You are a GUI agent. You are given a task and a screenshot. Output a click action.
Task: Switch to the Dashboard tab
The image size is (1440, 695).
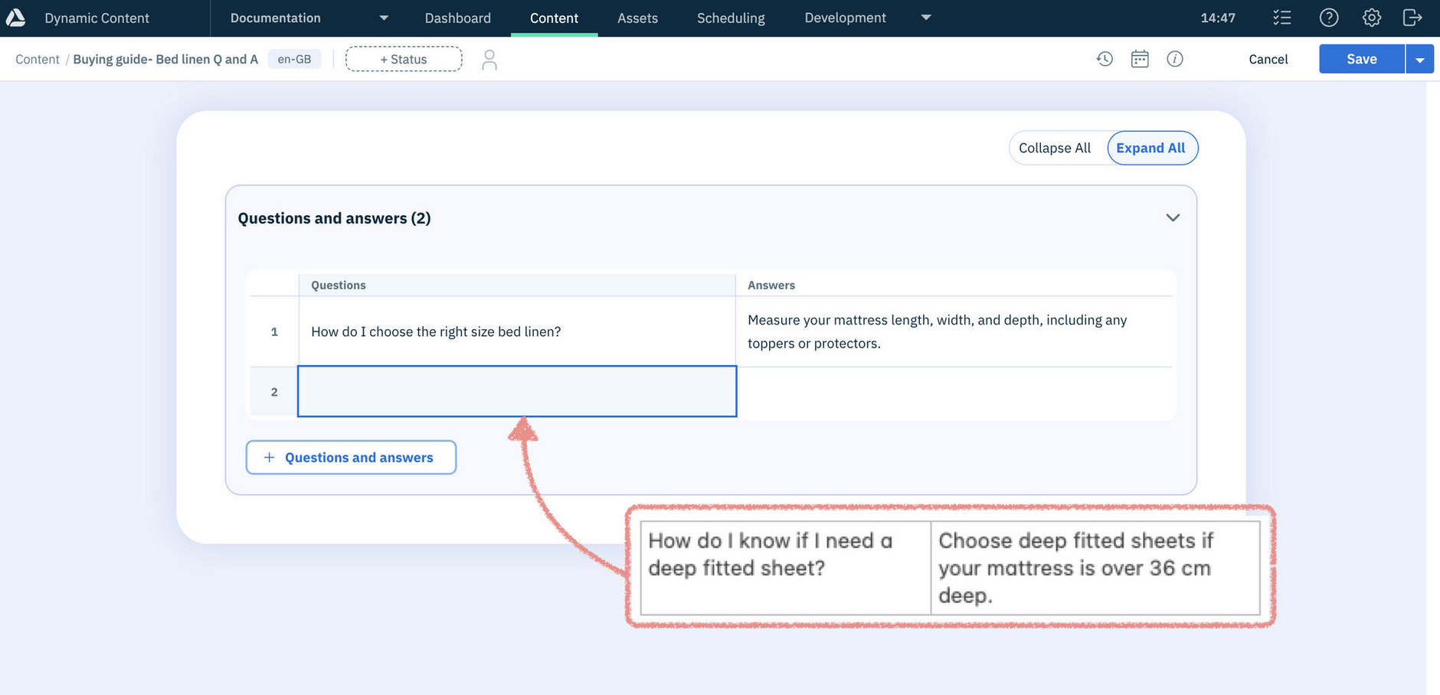[457, 18]
